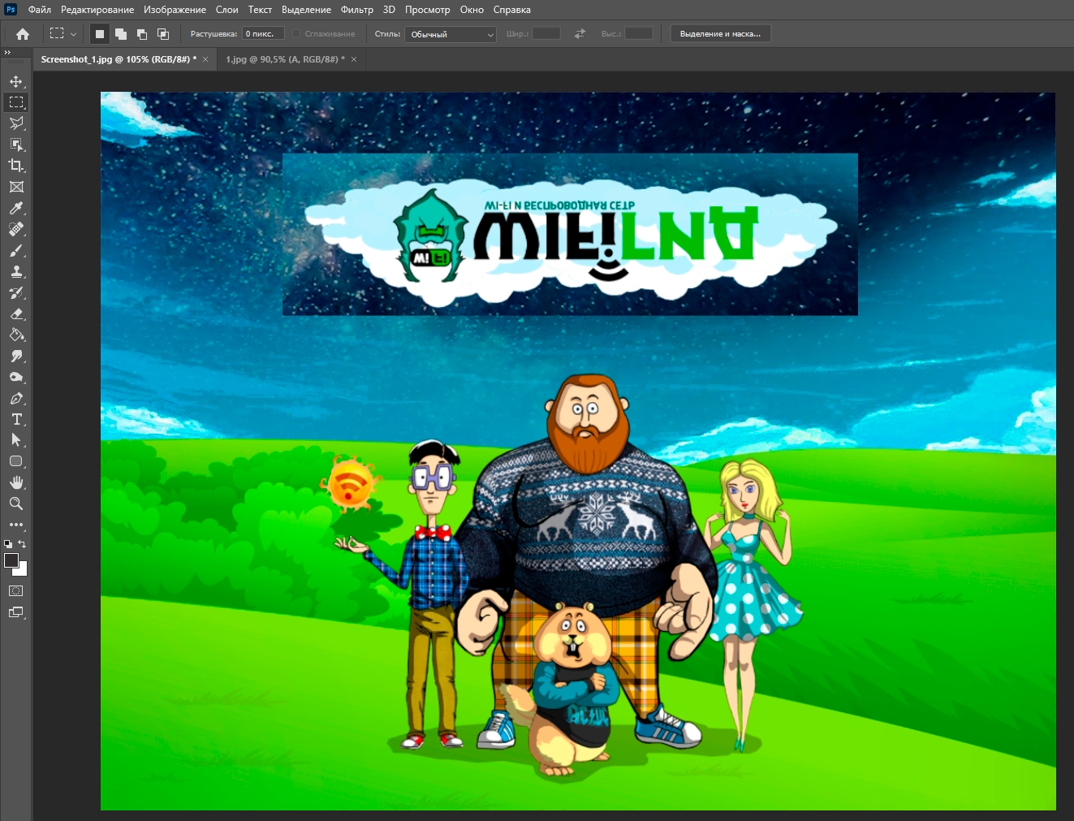The width and height of the screenshot is (1074, 821).
Task: Choose Intersect with selection mode
Action: click(x=163, y=34)
